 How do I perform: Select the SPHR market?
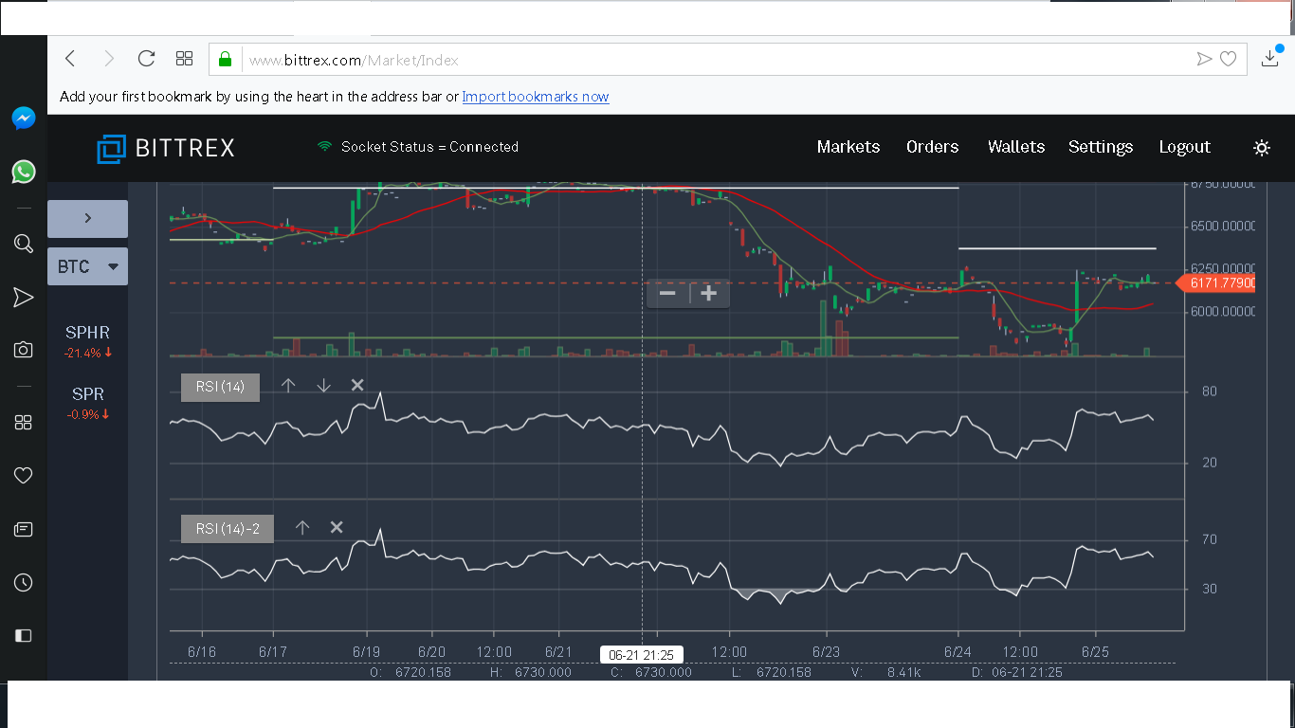pos(87,333)
